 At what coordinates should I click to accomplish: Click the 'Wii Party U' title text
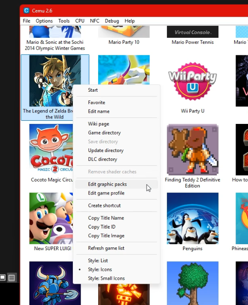tap(193, 111)
